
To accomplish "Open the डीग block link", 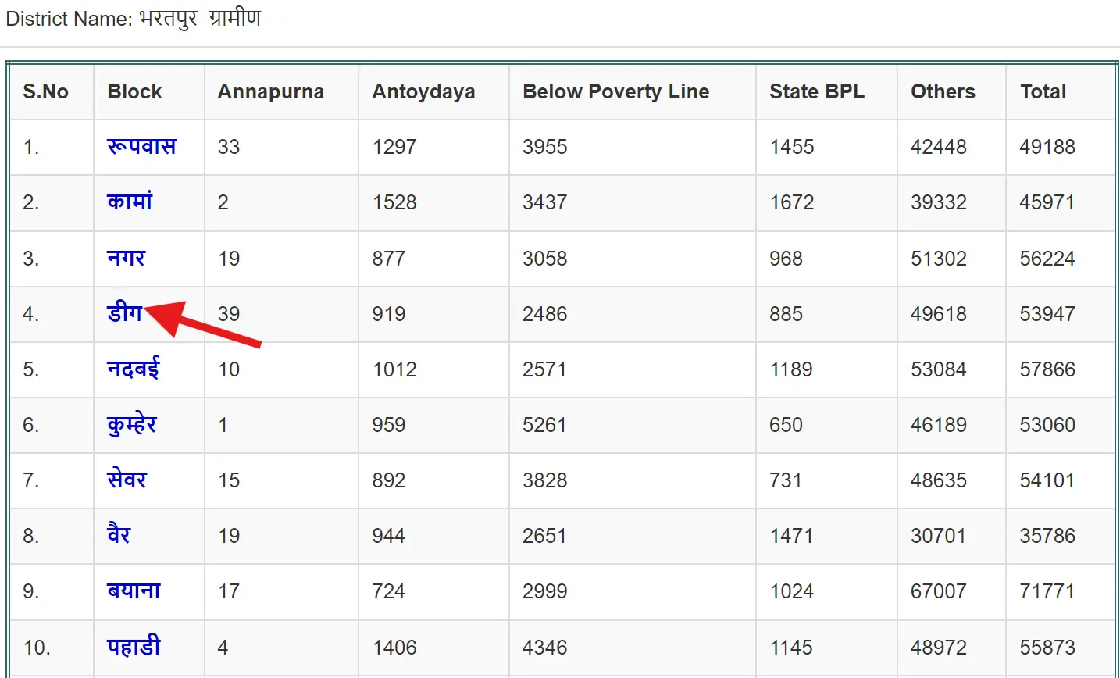I will click(124, 313).
